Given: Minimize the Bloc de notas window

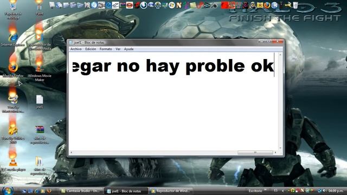Looking at the screenshot, I should (261, 41).
